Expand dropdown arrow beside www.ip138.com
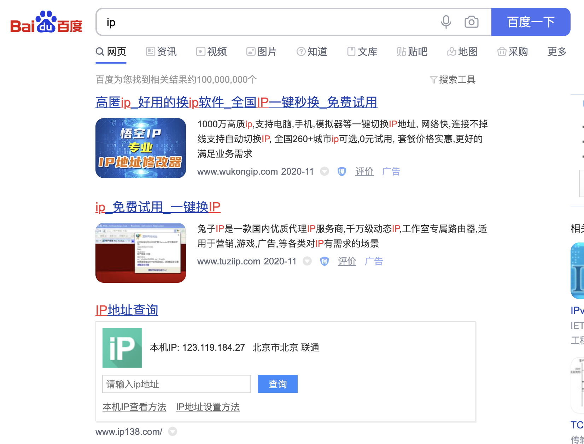 click(173, 432)
